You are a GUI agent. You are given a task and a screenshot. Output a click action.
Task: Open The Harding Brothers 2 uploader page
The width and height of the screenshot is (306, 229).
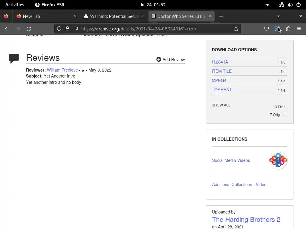coord(246,220)
